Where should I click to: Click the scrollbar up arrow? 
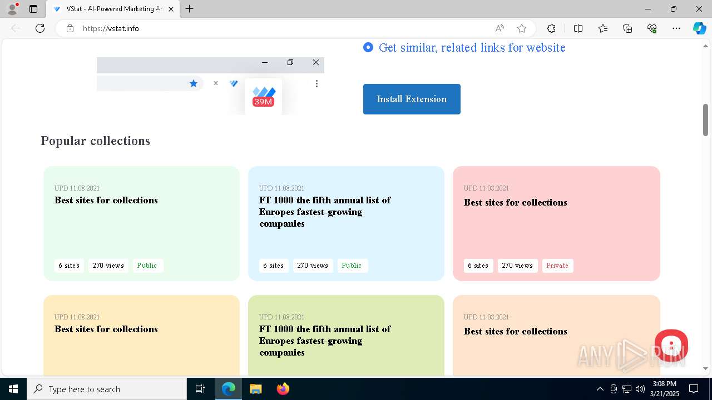[705, 46]
